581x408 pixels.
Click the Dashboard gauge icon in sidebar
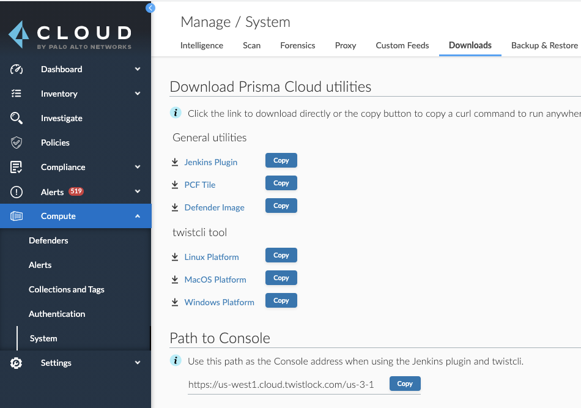[17, 69]
